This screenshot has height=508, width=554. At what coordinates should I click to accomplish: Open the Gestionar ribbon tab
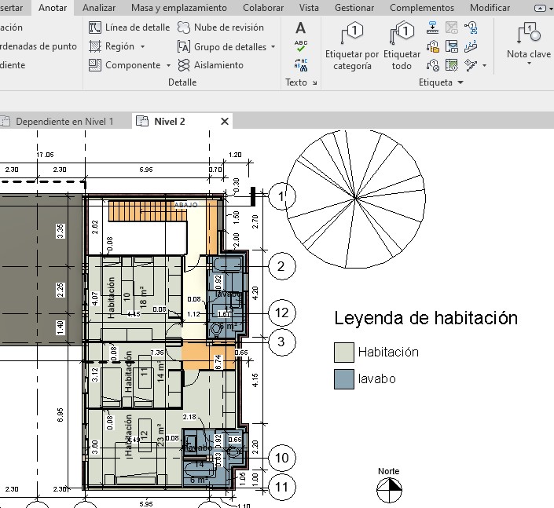tap(354, 8)
